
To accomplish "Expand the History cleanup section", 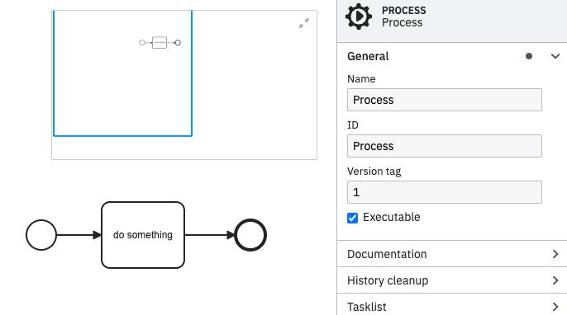I will point(452,280).
